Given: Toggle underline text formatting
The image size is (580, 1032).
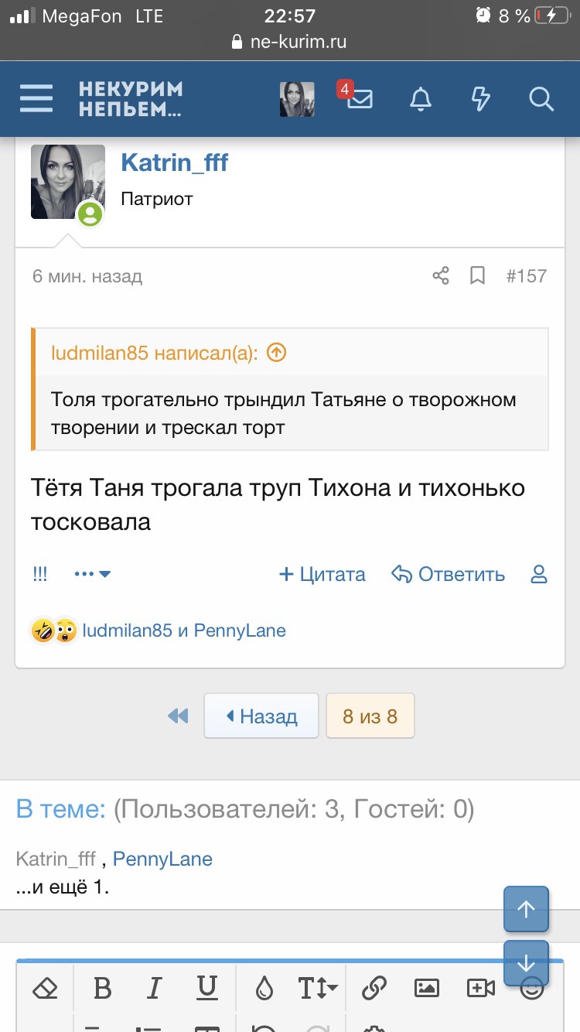Looking at the screenshot, I should [206, 988].
